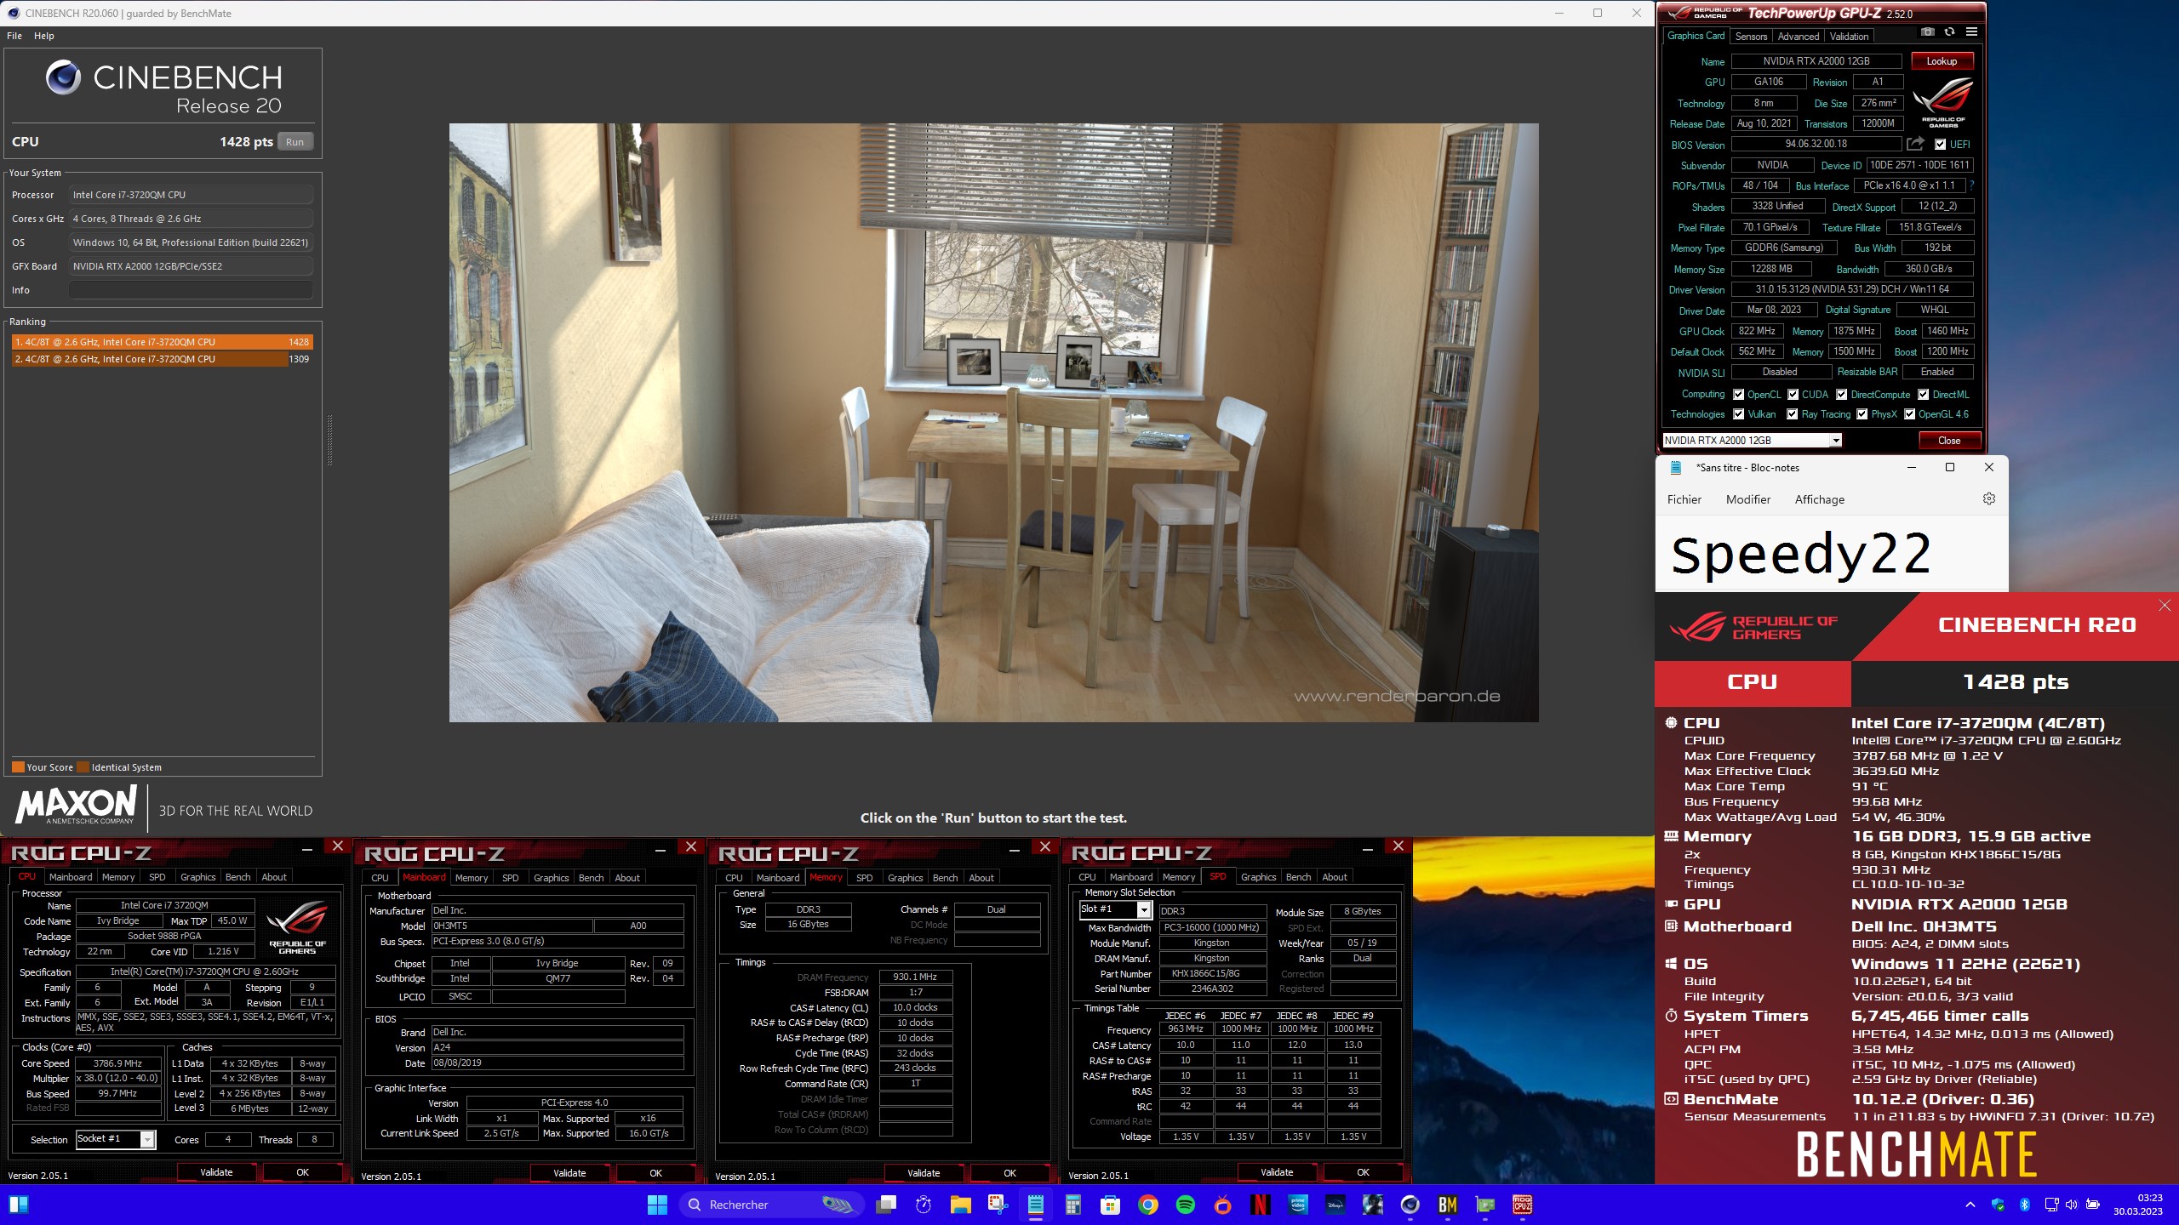Click the Cinebench rendered room image
The height and width of the screenshot is (1225, 2179).
(x=993, y=423)
